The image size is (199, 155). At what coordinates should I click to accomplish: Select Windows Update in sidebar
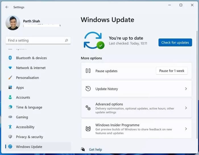click(38, 147)
